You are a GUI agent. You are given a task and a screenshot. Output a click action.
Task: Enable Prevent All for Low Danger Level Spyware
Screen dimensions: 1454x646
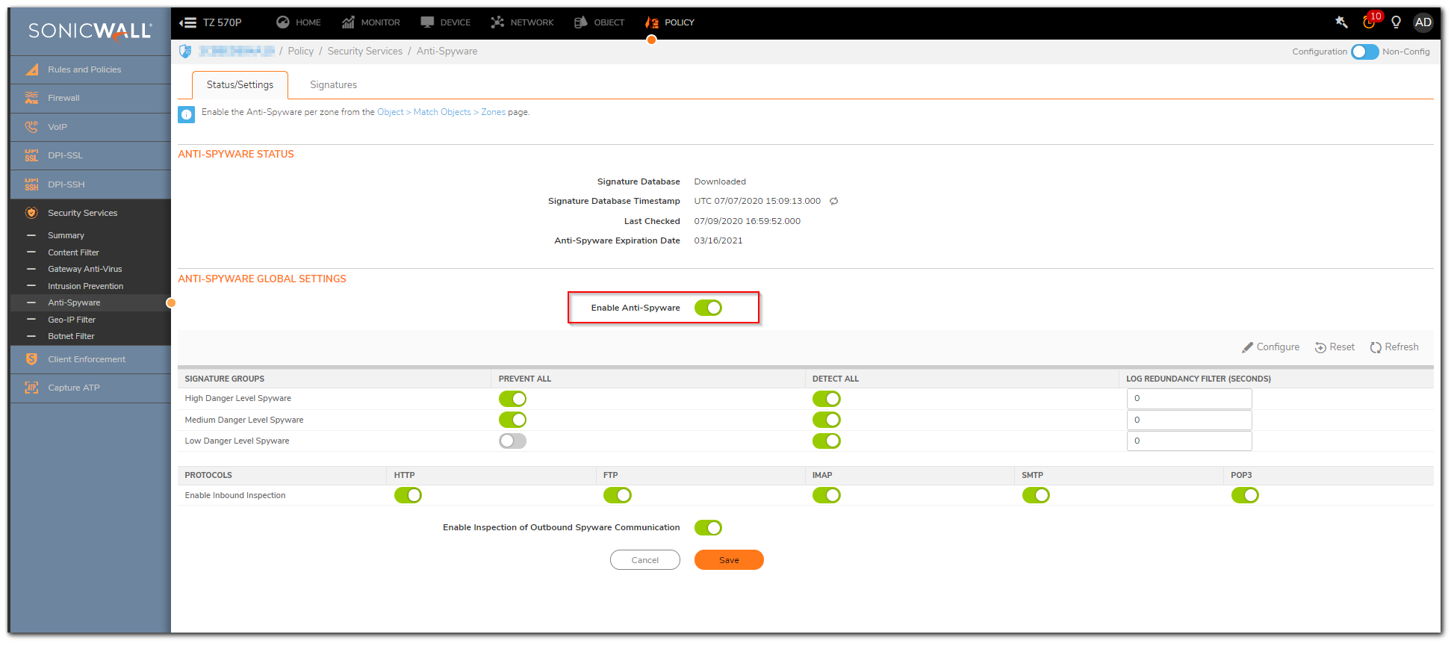512,441
